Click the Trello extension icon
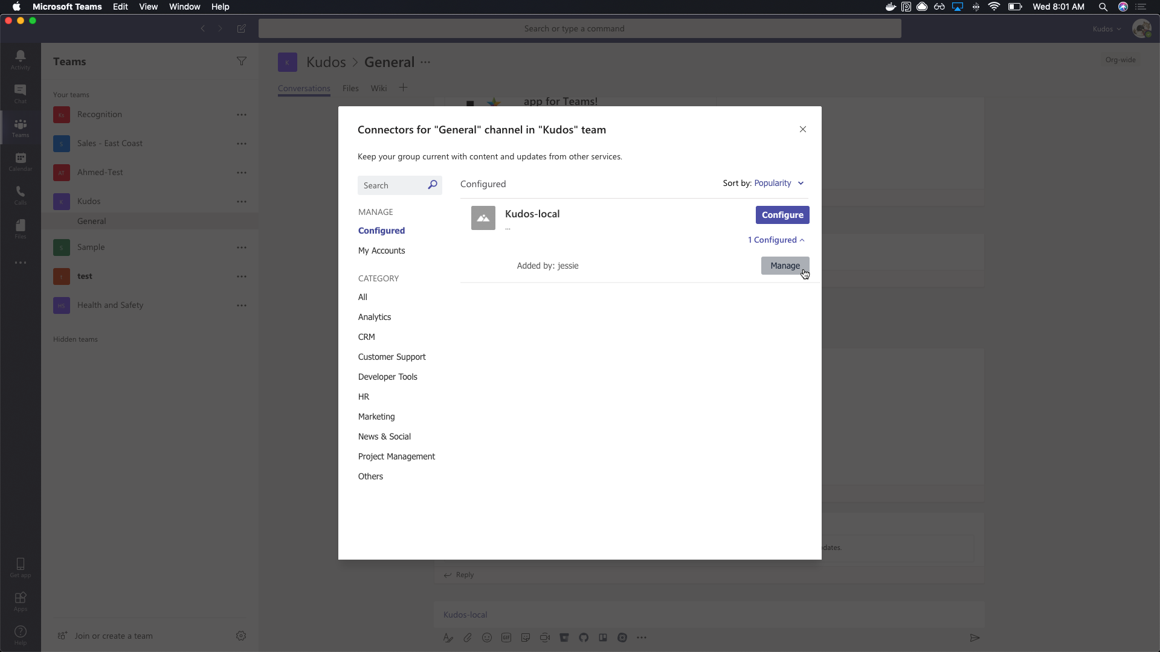This screenshot has width=1160, height=652. 603,638
